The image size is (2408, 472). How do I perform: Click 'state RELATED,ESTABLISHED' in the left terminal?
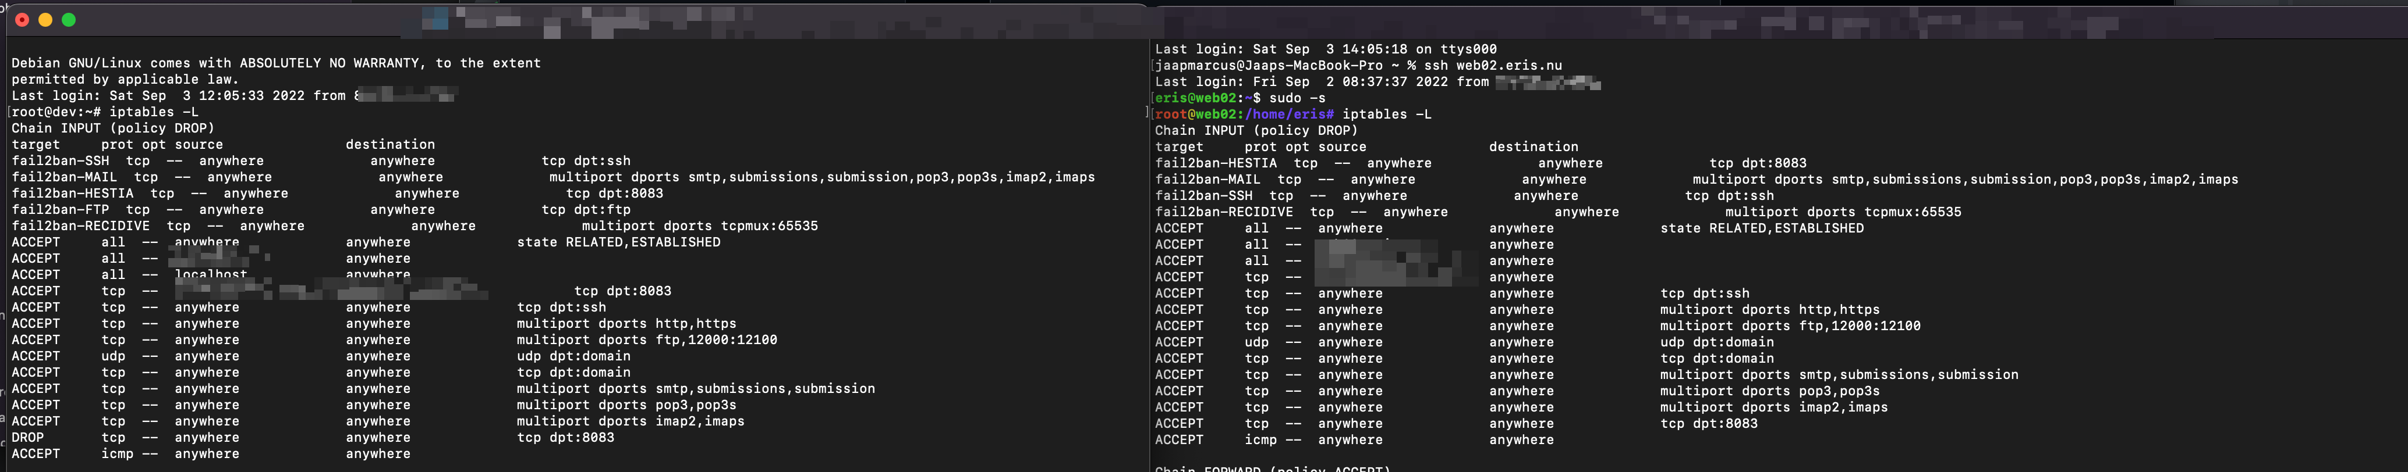tap(619, 242)
